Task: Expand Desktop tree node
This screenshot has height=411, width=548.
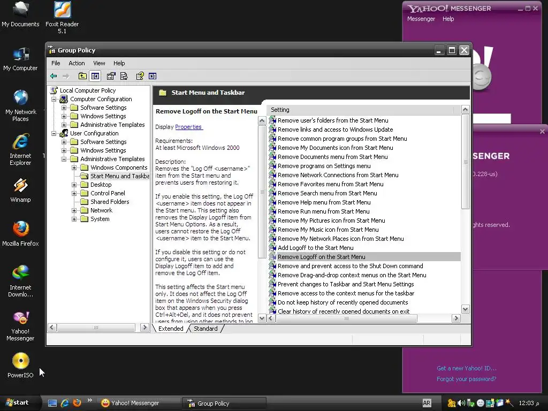Action: click(x=74, y=185)
